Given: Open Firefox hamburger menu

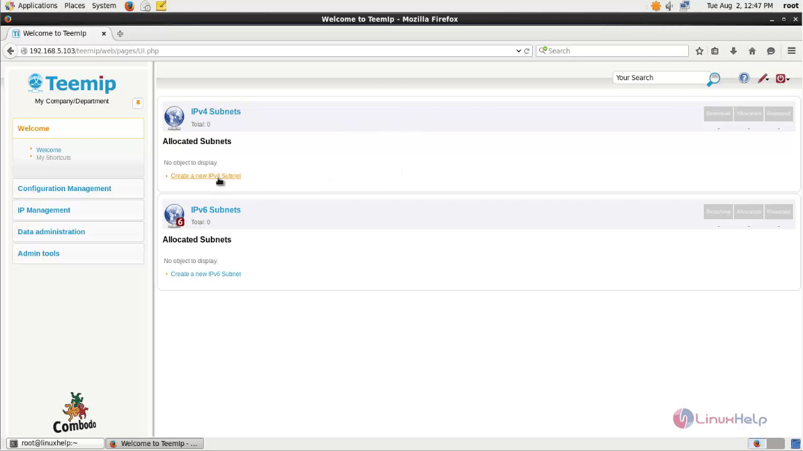Looking at the screenshot, I should coord(791,51).
